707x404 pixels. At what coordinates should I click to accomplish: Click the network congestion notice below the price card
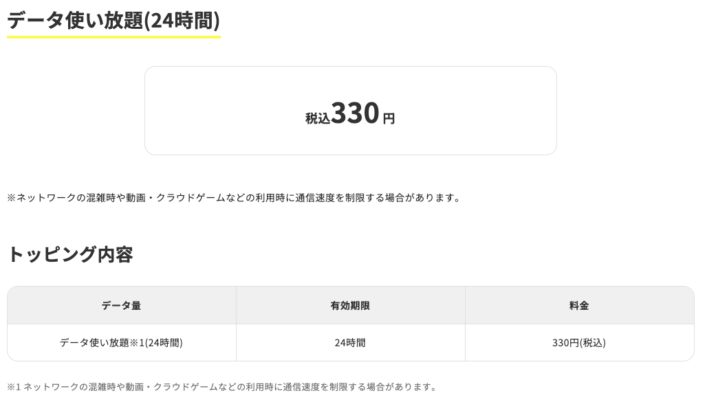click(x=234, y=198)
